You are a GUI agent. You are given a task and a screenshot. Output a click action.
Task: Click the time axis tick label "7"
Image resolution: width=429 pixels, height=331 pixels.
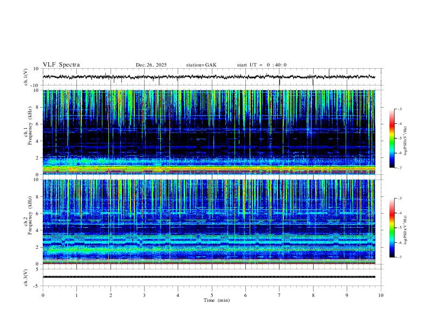click(279, 295)
